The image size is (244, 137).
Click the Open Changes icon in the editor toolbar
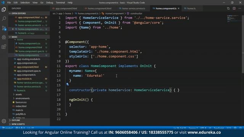pyautogui.click(x=228, y=8)
